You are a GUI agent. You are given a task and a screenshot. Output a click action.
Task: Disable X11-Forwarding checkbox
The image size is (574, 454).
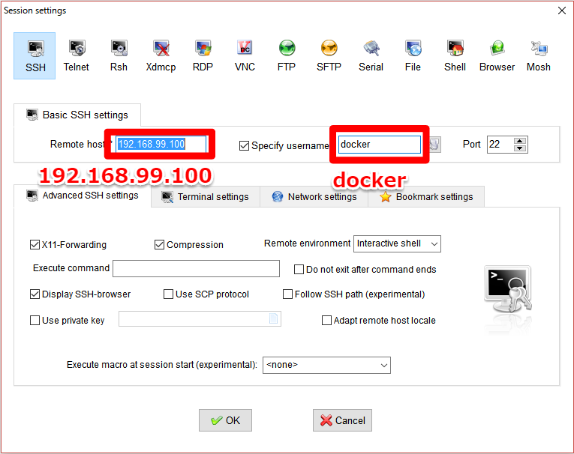click(35, 244)
